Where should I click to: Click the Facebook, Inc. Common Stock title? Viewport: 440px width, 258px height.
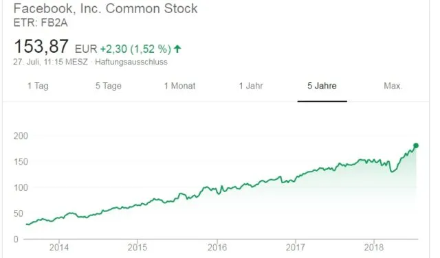click(105, 8)
